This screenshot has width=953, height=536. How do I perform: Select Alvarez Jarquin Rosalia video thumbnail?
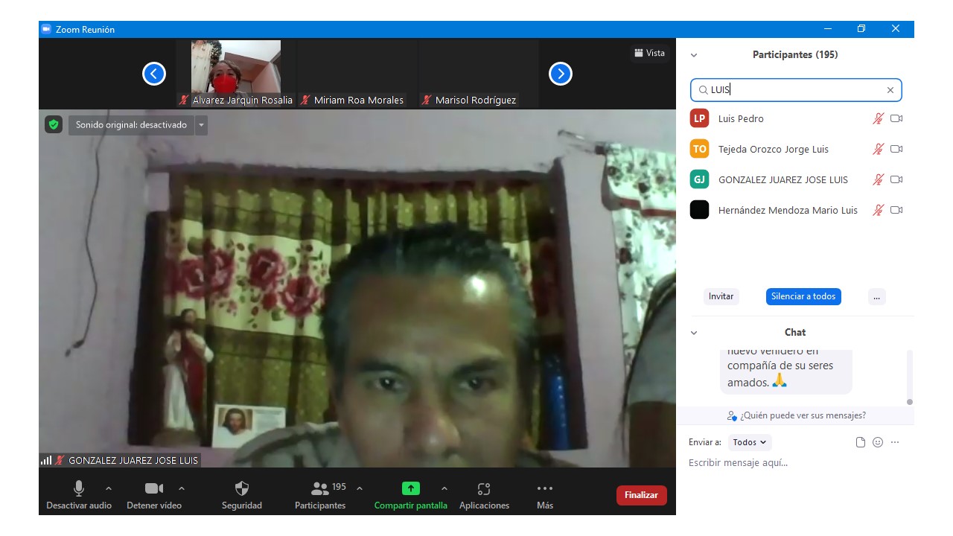pyautogui.click(x=236, y=73)
